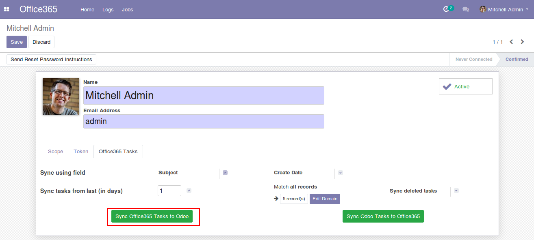
Task: Open the apps grid menu icon
Action: [7, 9]
